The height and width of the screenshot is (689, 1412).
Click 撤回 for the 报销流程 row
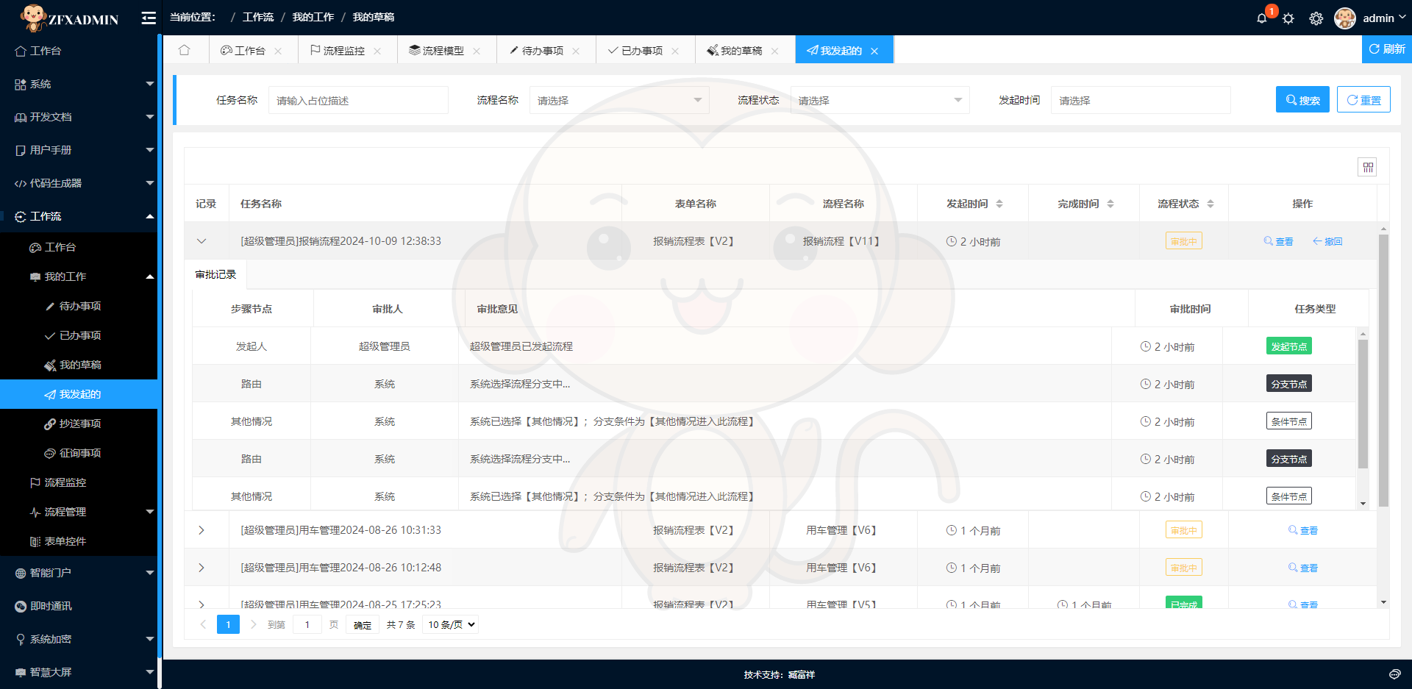click(1327, 241)
